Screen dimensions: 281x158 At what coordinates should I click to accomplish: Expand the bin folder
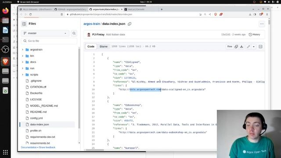click(x=22, y=56)
